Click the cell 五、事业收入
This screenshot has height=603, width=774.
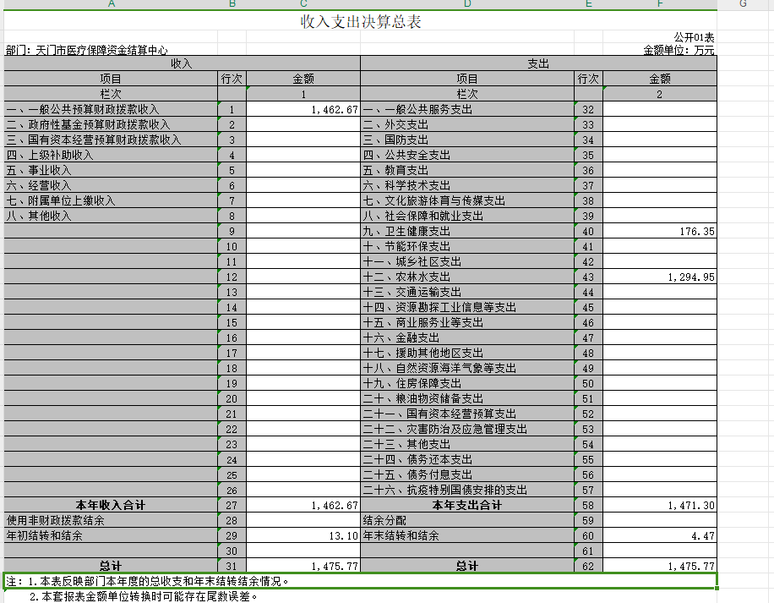[111, 170]
